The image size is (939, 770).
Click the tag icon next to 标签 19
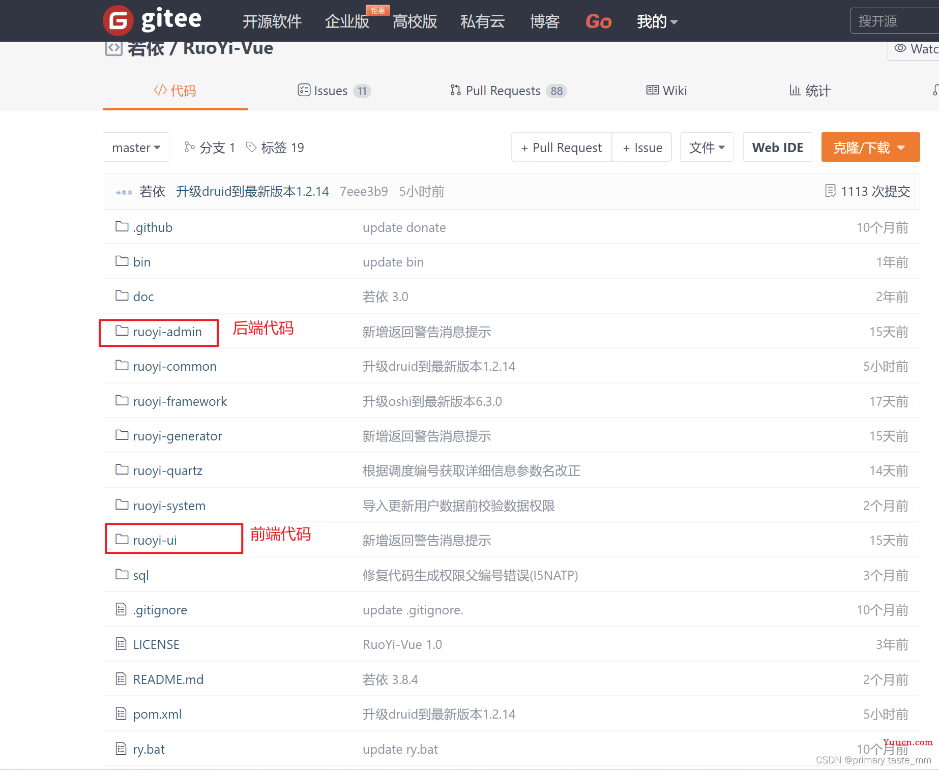click(251, 147)
